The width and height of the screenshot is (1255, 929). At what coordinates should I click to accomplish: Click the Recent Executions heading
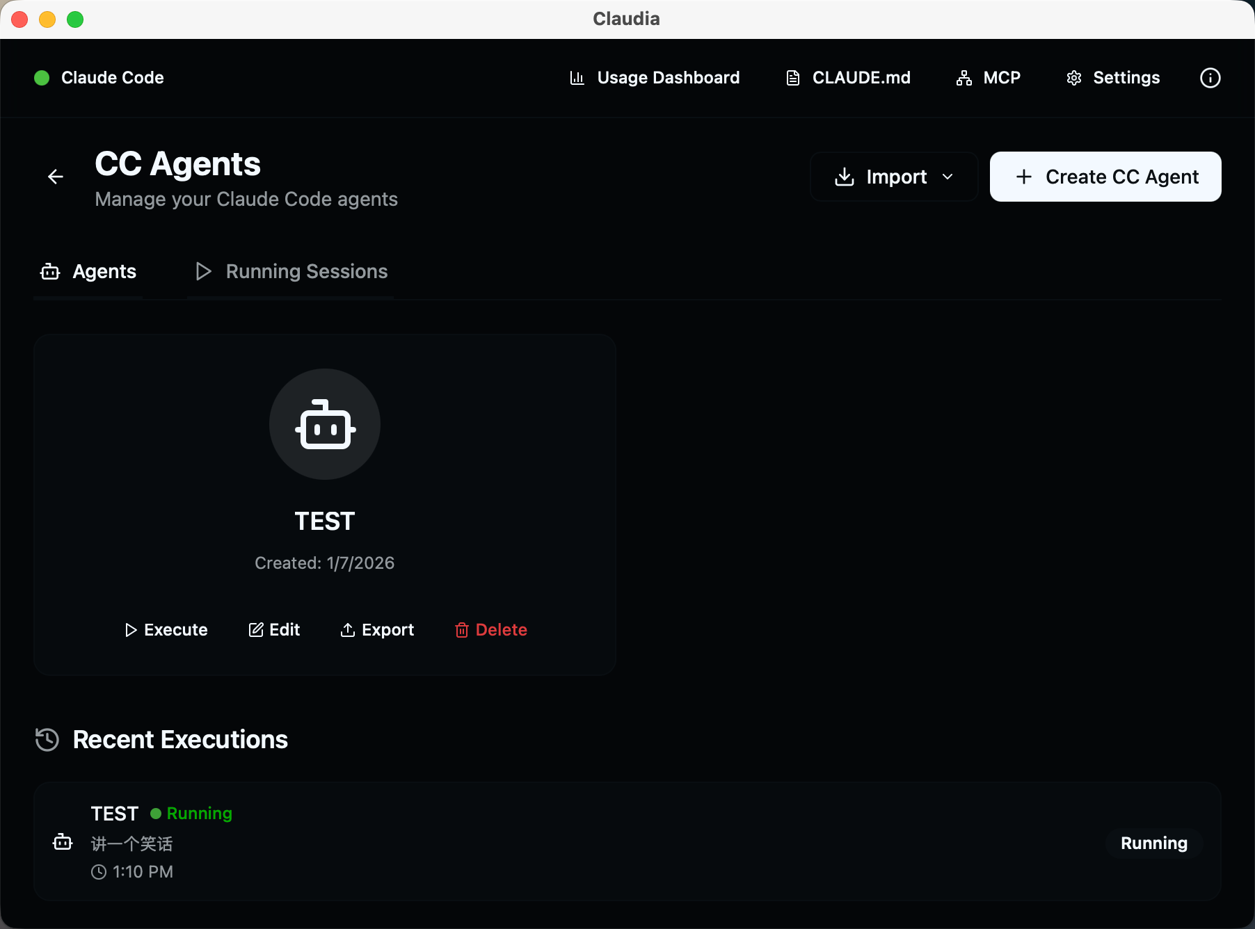[x=180, y=739]
